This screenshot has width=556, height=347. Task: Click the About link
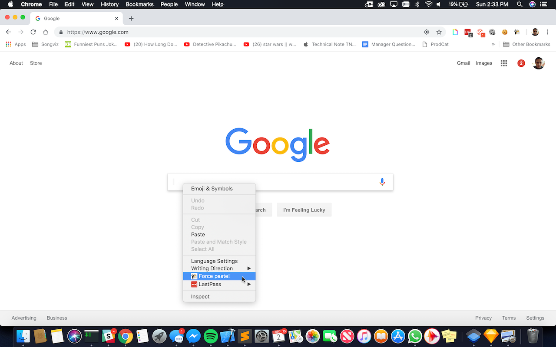[x=16, y=63]
